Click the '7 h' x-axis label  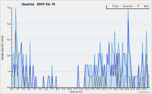(x=52, y=89)
